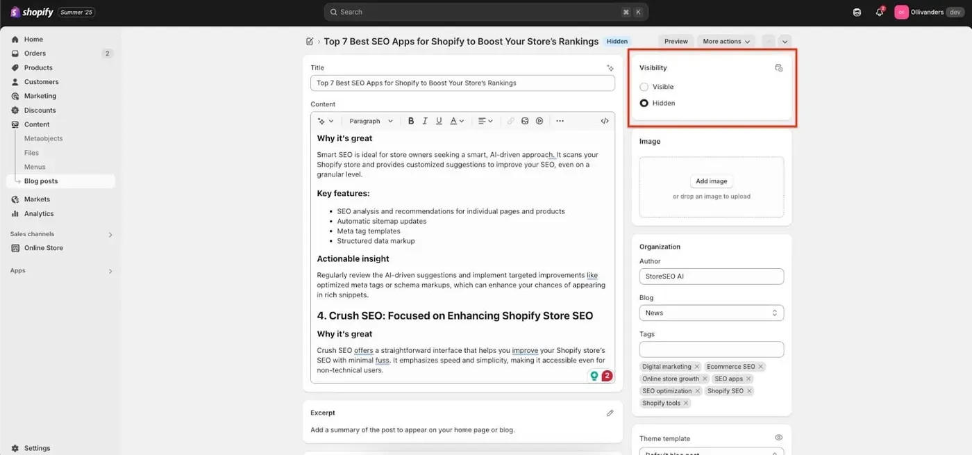Toggle italic formatting
Screen dimensions: 972x455
[x=425, y=121]
